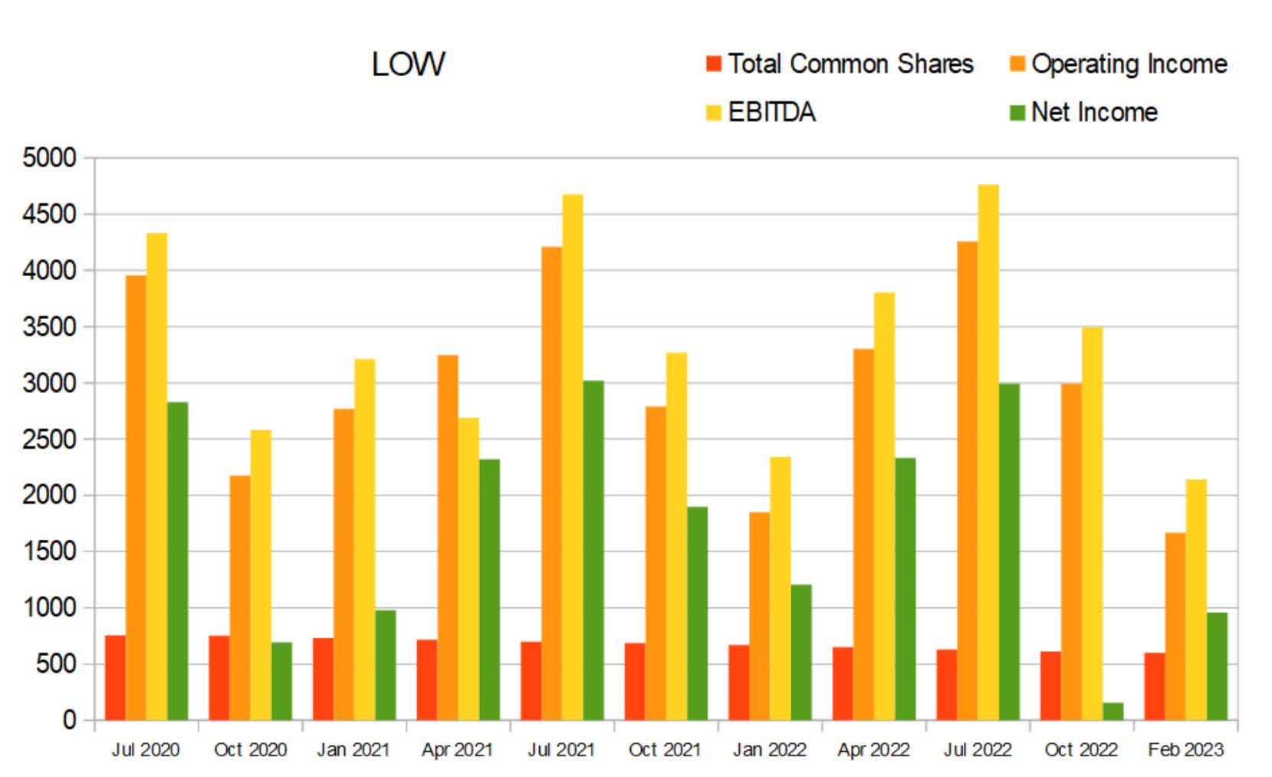This screenshot has width=1272, height=777.
Task: Select the orange Operating Income legend swatch
Action: (x=1017, y=64)
